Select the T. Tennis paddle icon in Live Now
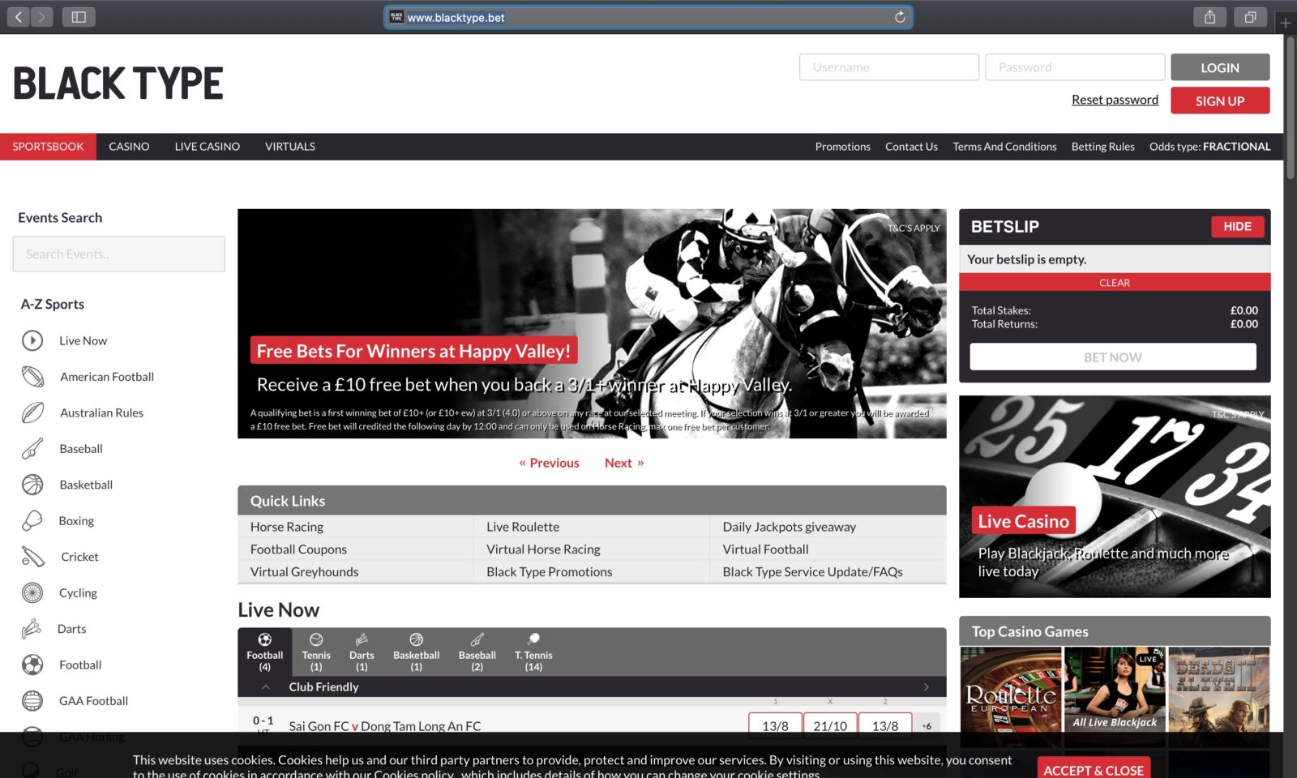 (534, 640)
